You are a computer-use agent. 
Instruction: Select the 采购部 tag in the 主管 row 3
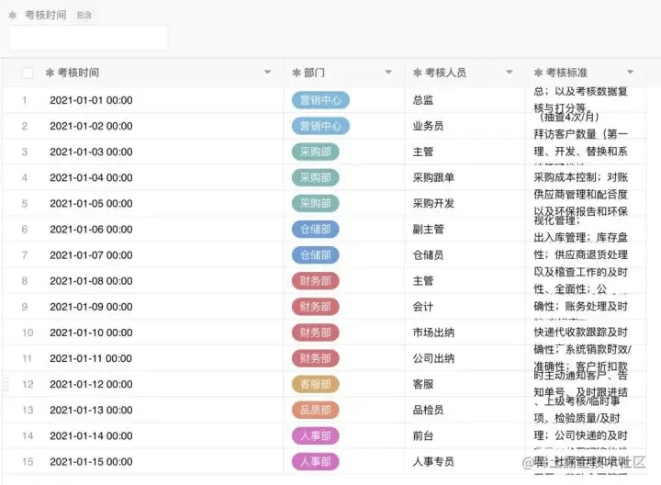click(315, 152)
